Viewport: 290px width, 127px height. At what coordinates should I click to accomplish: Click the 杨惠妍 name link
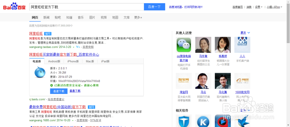click(x=223, y=56)
